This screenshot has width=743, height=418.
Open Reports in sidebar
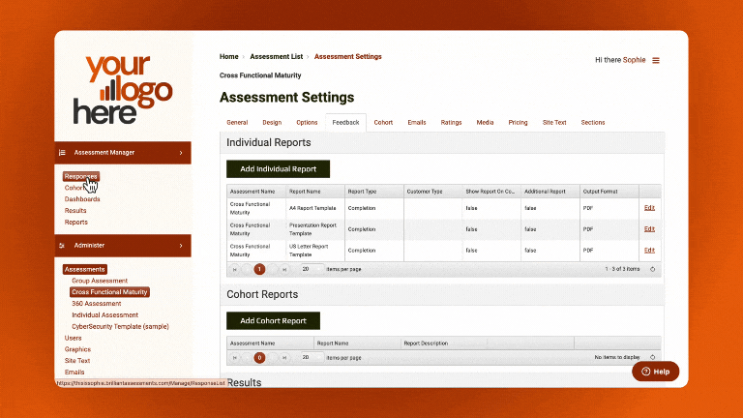75,222
